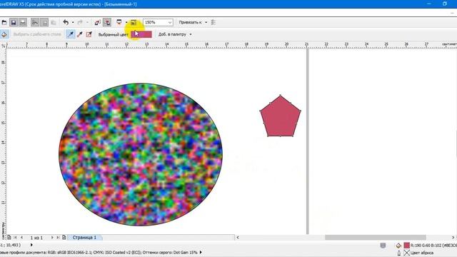Click the Copy icon in toolbar
This screenshot has height=257, width=457.
pos(44,22)
